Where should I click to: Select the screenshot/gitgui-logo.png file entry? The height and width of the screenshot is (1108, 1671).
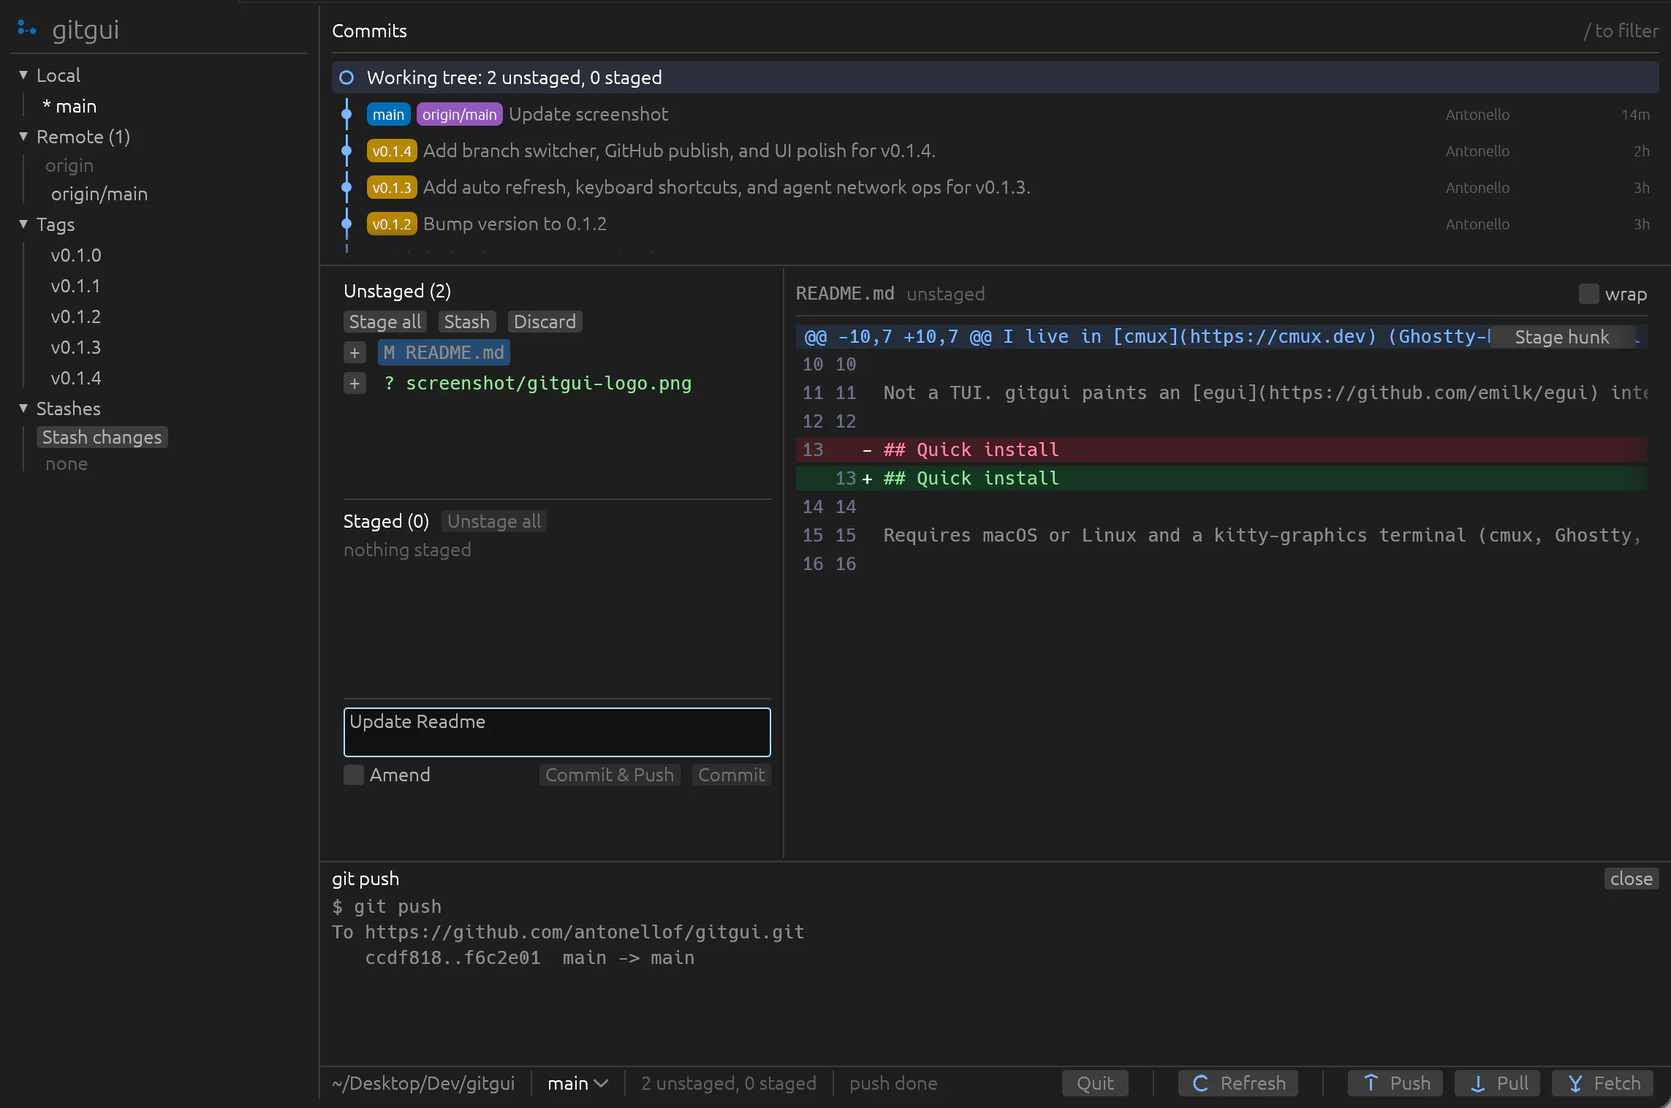click(538, 384)
